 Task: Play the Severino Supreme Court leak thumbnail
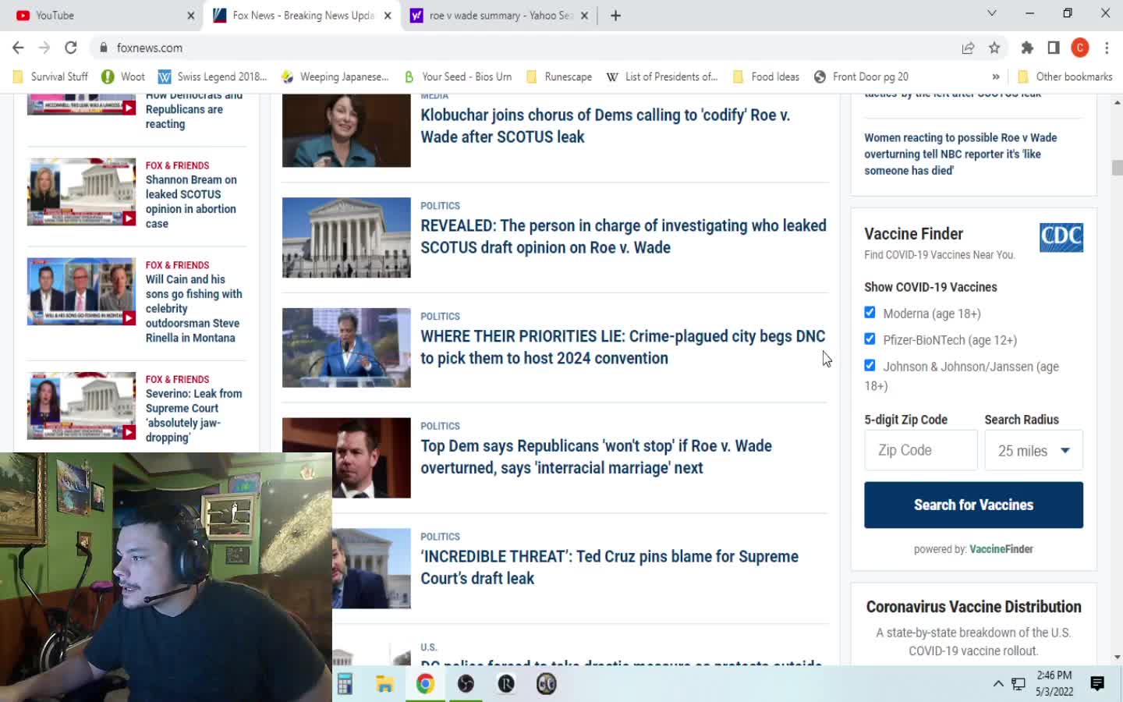click(x=81, y=406)
